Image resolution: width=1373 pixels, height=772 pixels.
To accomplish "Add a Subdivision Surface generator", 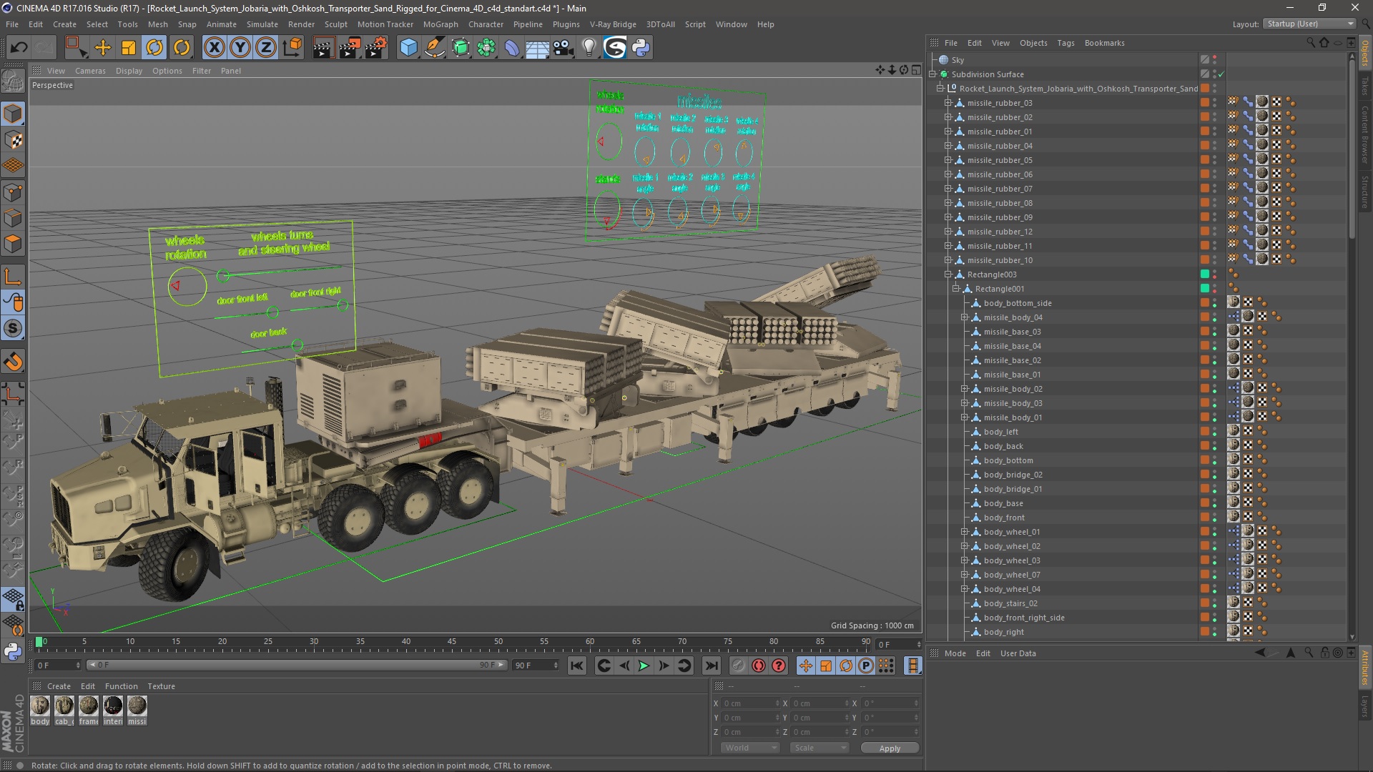I will pos(461,48).
